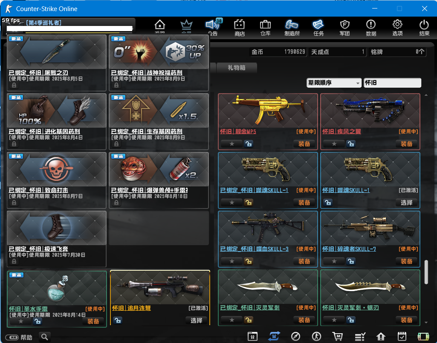Click the checklist icon in bottom bar
The width and height of the screenshot is (437, 343).
click(360, 337)
